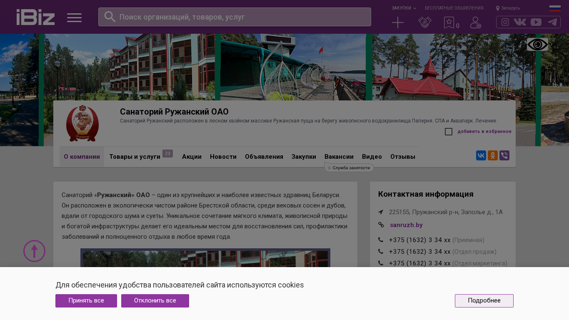Switch to the Видео tab
This screenshot has width=569, height=320.
click(x=372, y=157)
